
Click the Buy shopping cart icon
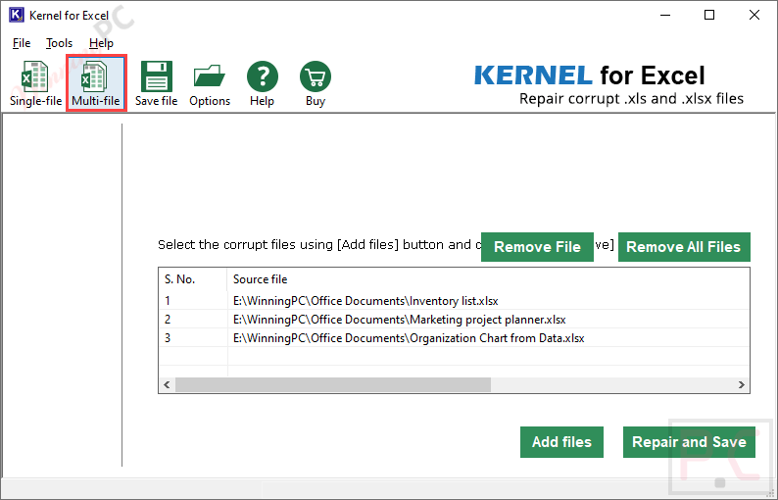click(x=316, y=83)
